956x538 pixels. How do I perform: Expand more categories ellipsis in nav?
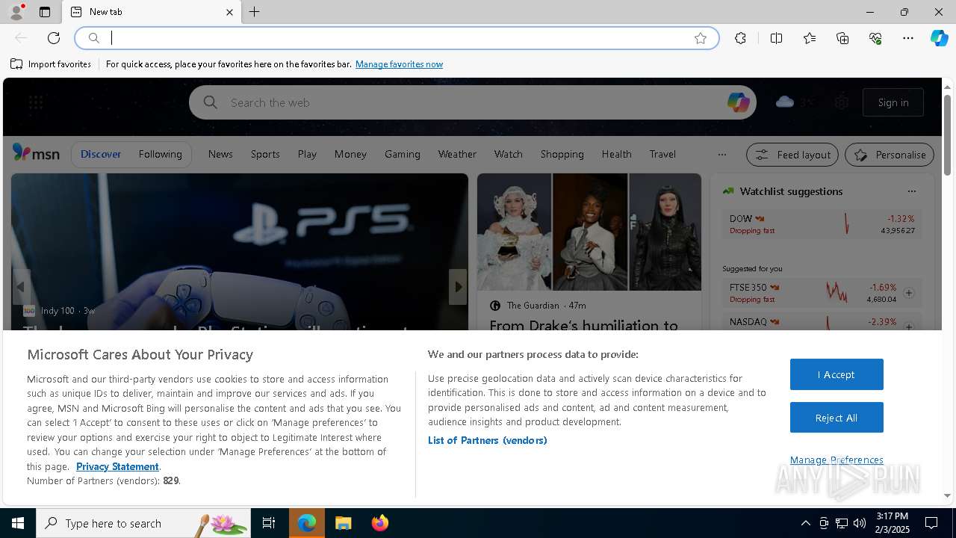coord(721,155)
